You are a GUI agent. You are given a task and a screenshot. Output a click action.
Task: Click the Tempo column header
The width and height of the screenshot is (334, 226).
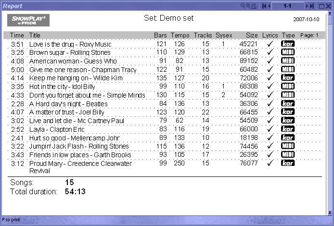(180, 35)
